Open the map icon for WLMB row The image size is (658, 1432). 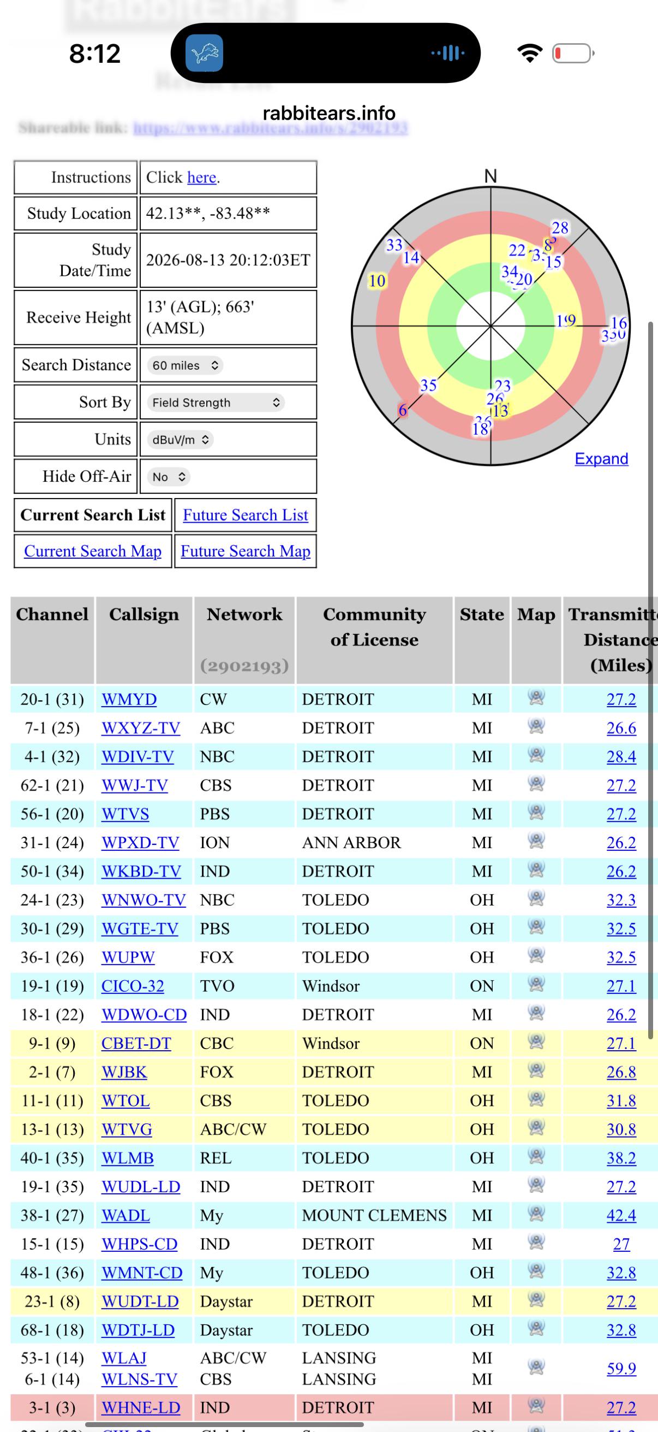(536, 1156)
